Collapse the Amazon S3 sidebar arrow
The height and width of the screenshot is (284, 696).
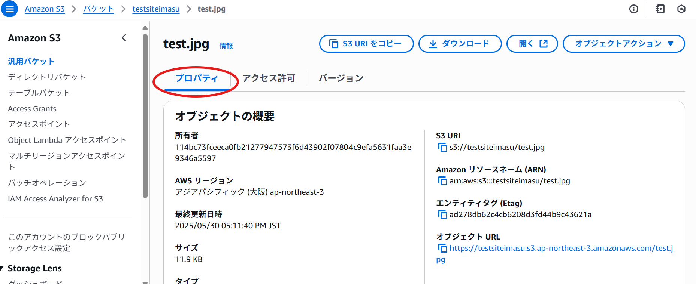[124, 38]
